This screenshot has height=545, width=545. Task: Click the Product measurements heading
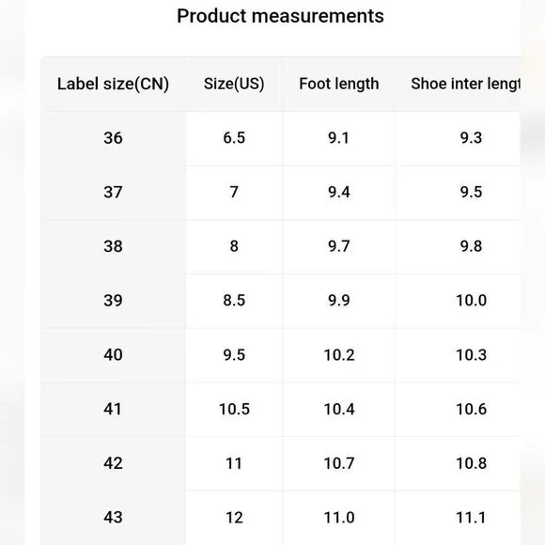281,16
